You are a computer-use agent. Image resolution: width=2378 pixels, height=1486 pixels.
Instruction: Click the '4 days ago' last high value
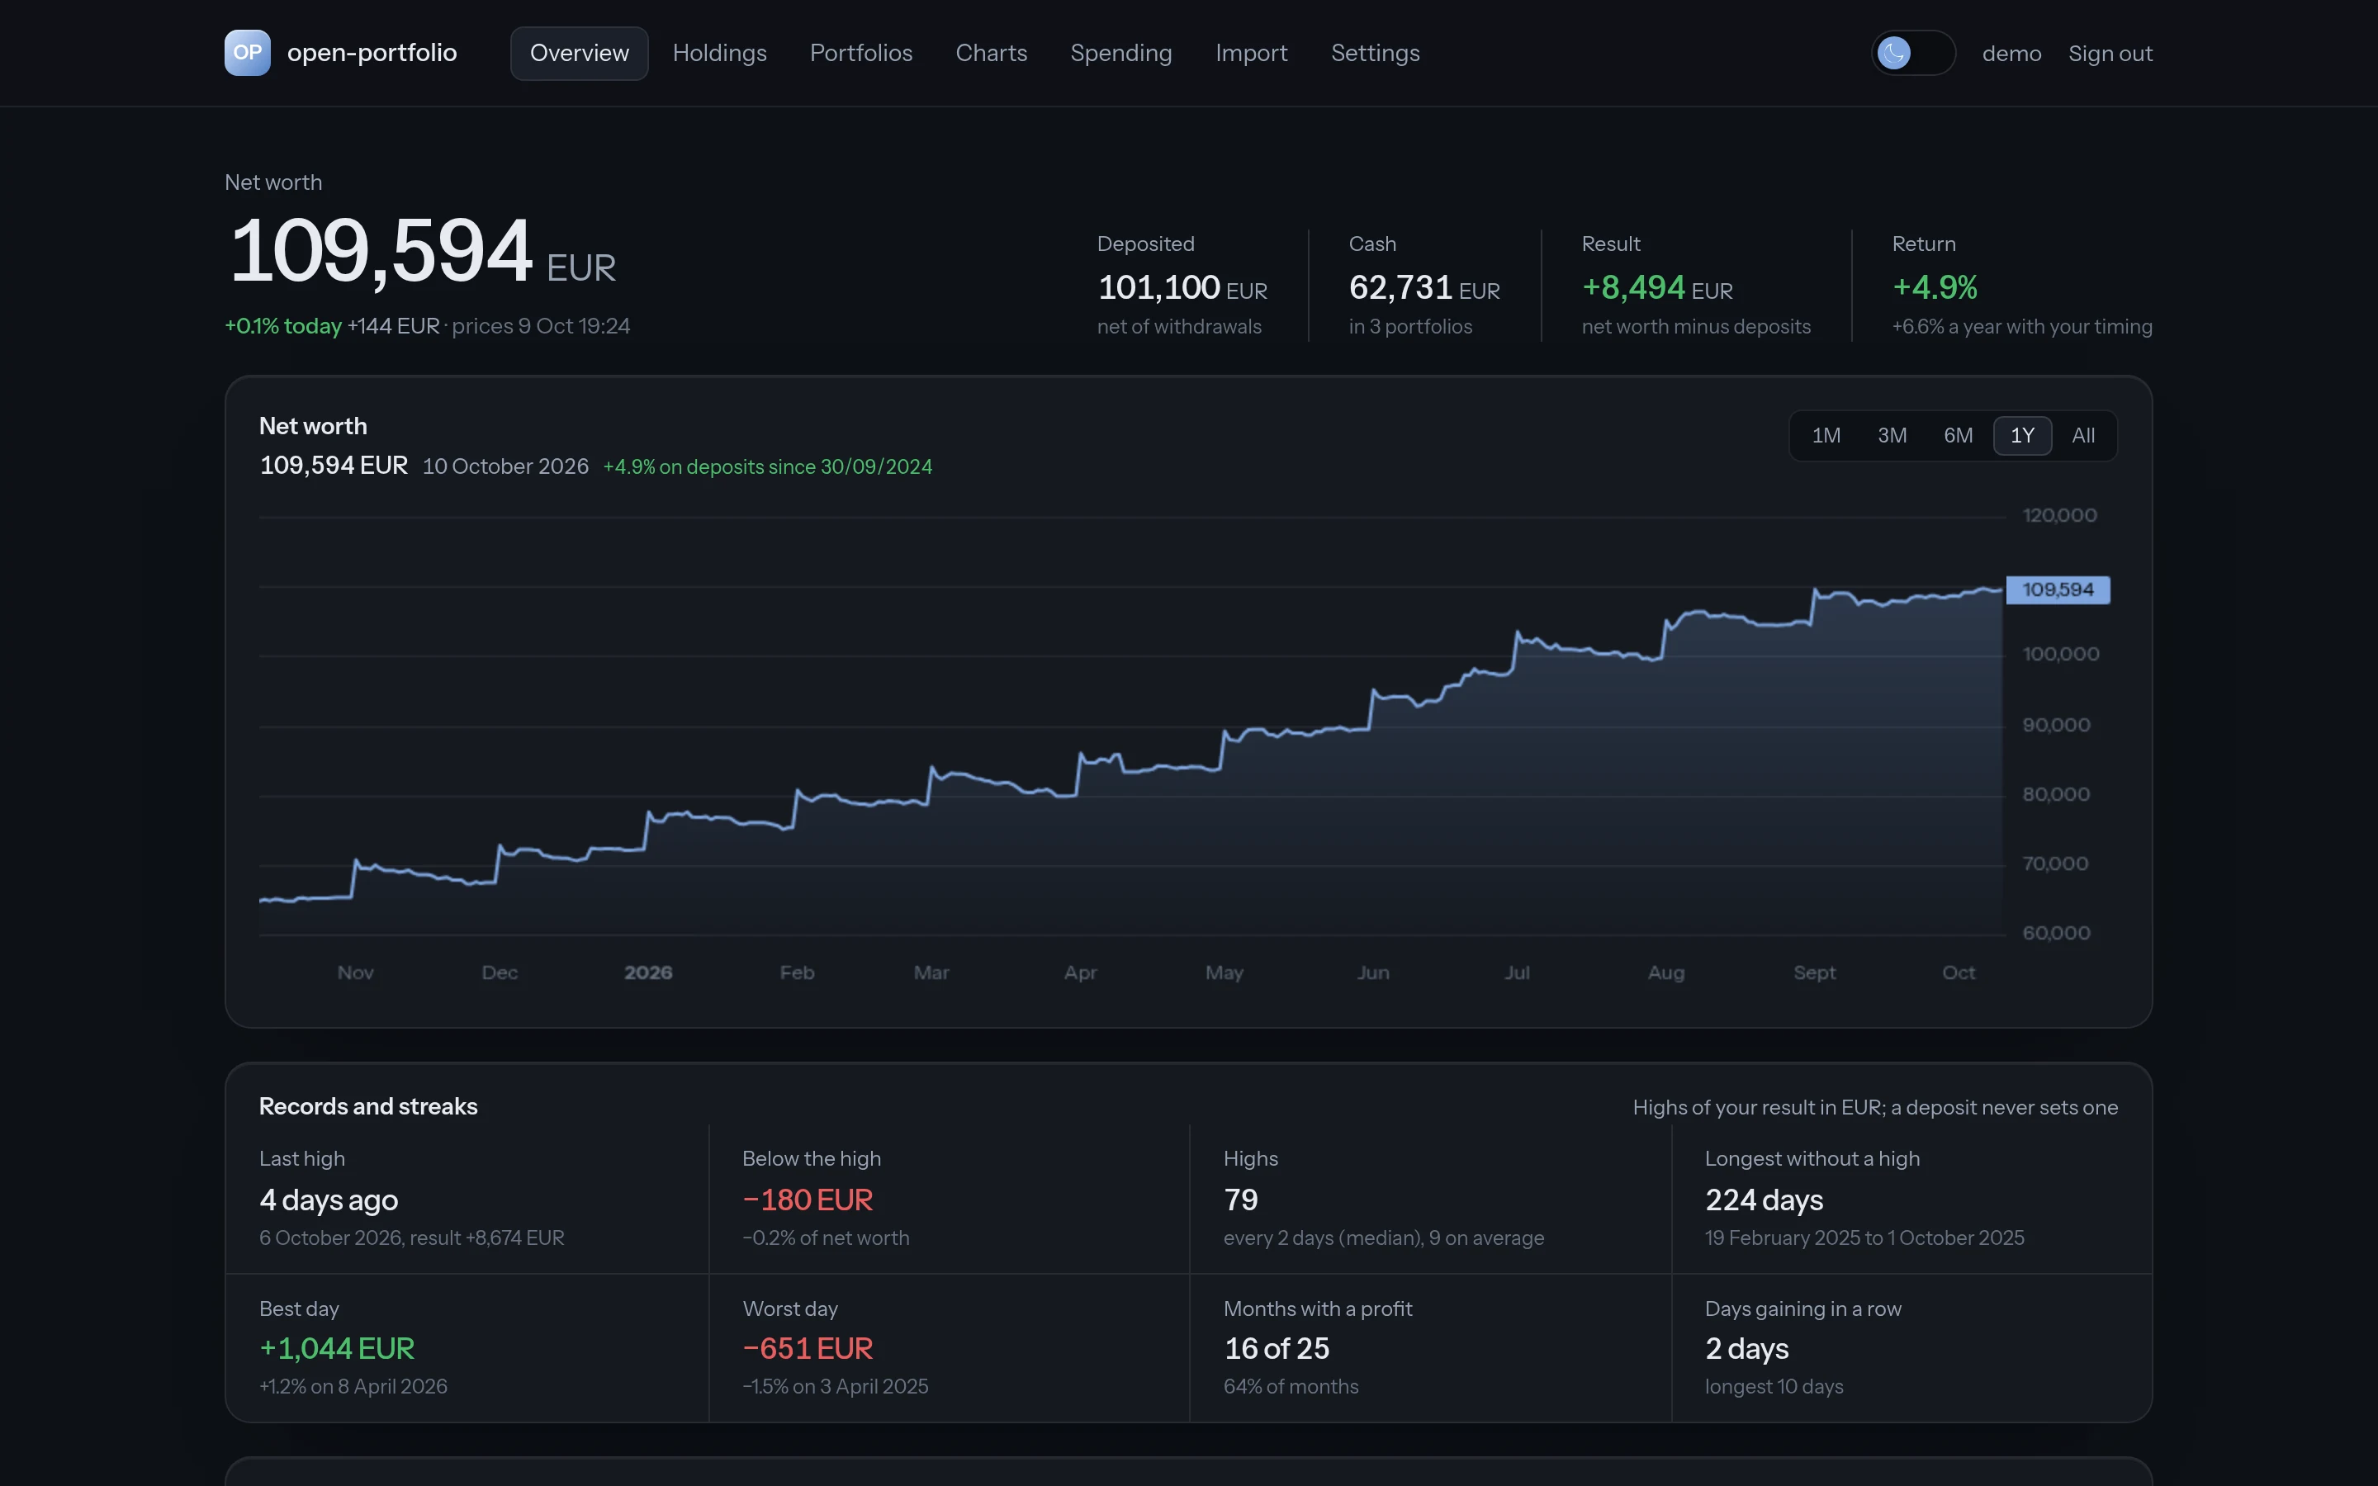click(328, 1200)
